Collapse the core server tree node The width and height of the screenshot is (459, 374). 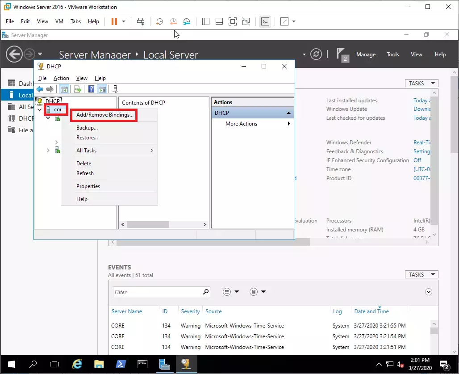click(x=40, y=110)
